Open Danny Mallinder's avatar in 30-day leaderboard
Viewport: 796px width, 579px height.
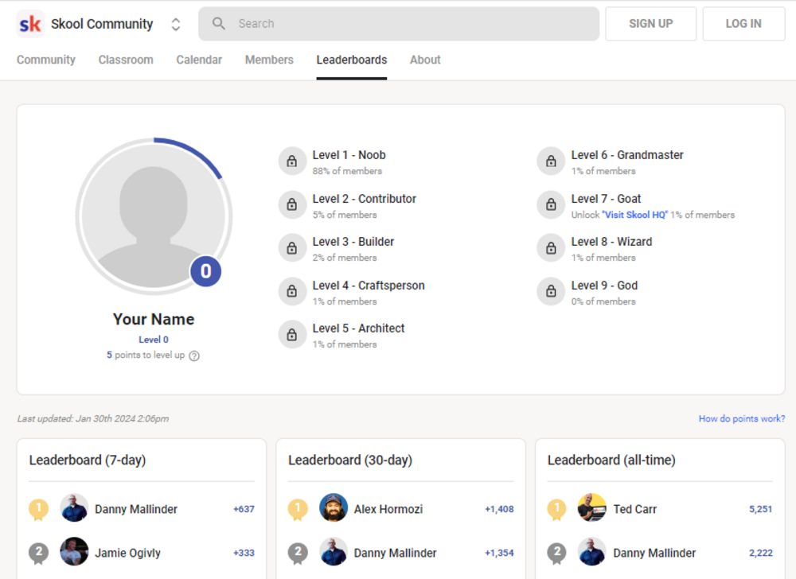click(x=334, y=552)
